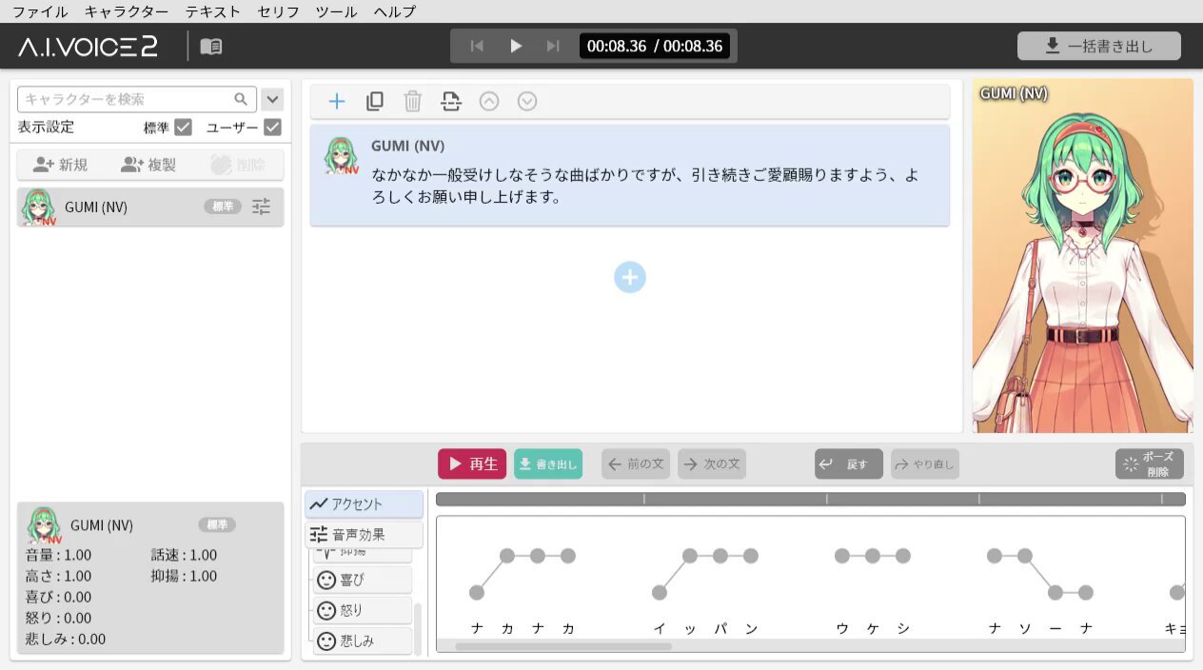The width and height of the screenshot is (1203, 670).
Task: Toggle the 標準 display checkbox
Action: point(184,128)
